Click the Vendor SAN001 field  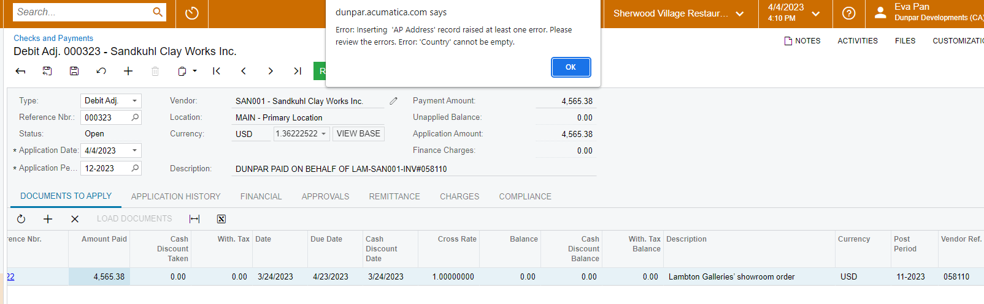(308, 101)
